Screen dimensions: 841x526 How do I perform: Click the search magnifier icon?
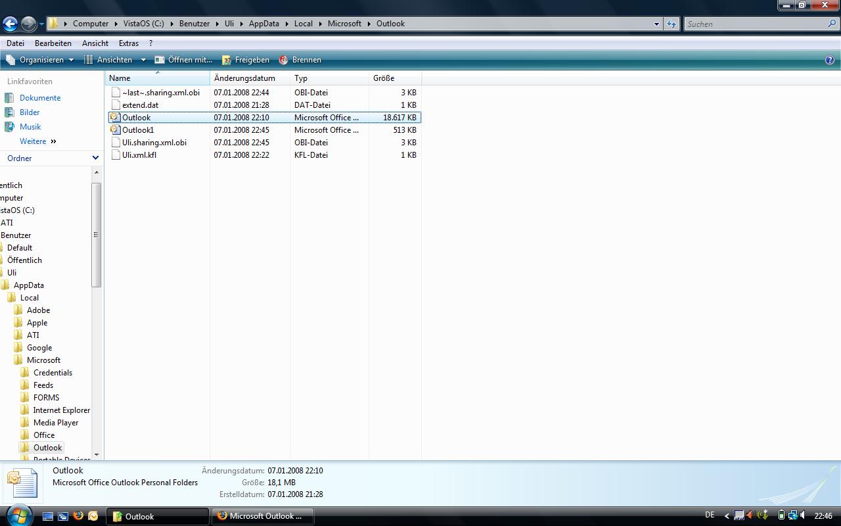[832, 24]
